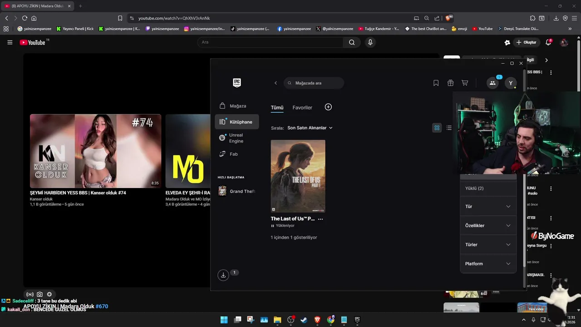Viewport: 581px width, 327px height.
Task: Open Brave Shields icon
Action: pos(448,18)
